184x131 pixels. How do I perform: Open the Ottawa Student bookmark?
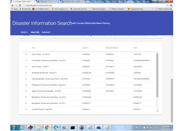pos(117,9)
